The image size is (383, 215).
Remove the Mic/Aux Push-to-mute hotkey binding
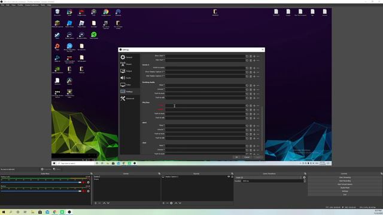point(258,114)
